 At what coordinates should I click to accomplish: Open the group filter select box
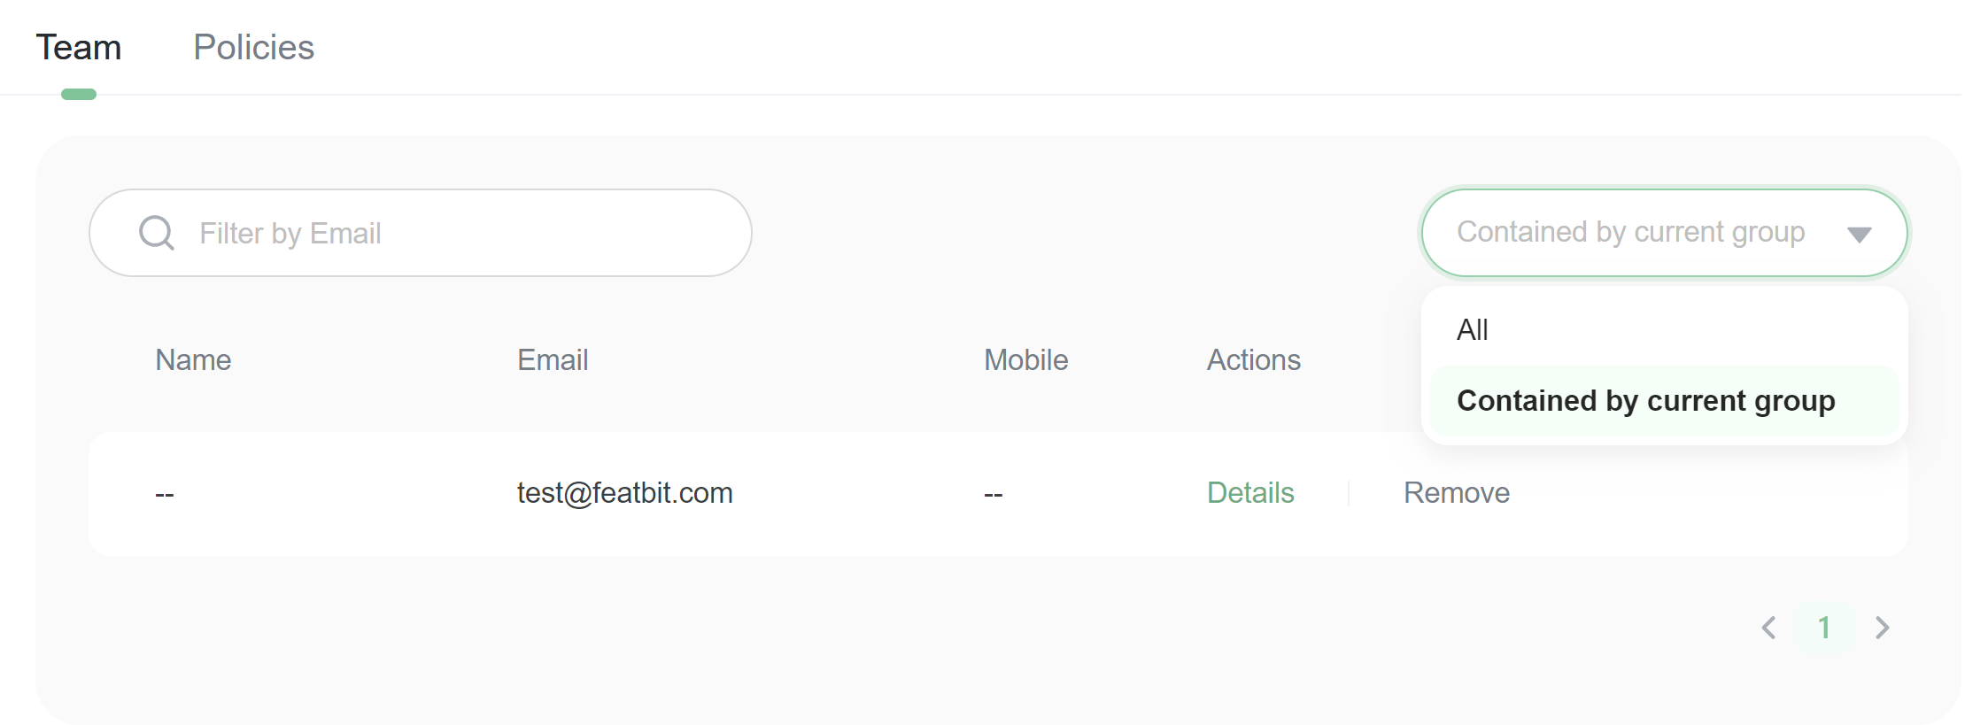click(1629, 232)
